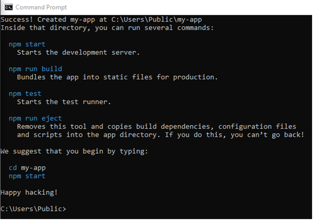Click the 'Happy hacking!' line

pos(29,192)
